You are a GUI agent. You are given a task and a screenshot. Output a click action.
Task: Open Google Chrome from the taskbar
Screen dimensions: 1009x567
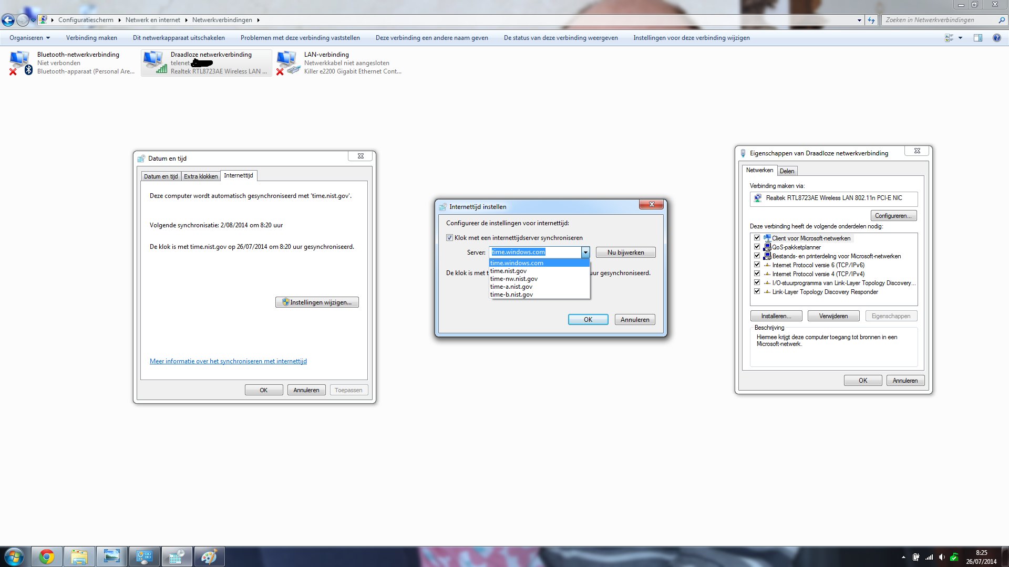(x=47, y=556)
